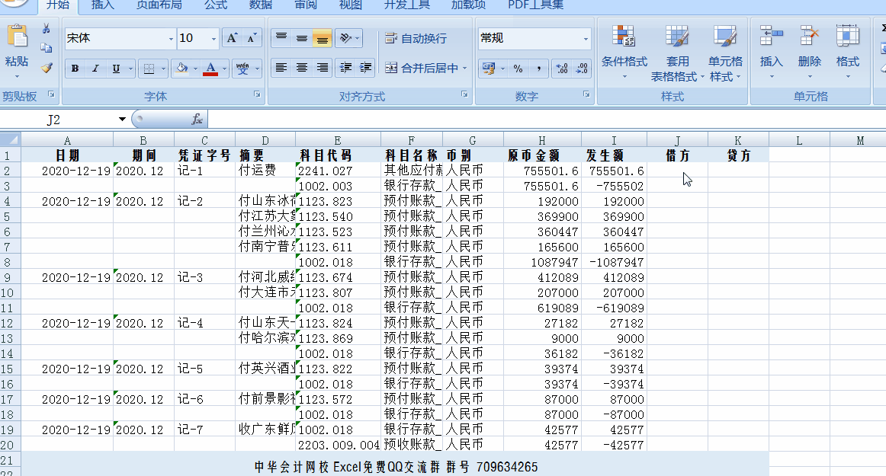The image size is (886, 476).
Task: Switch to the 公式 ribbon tab
Action: (215, 5)
